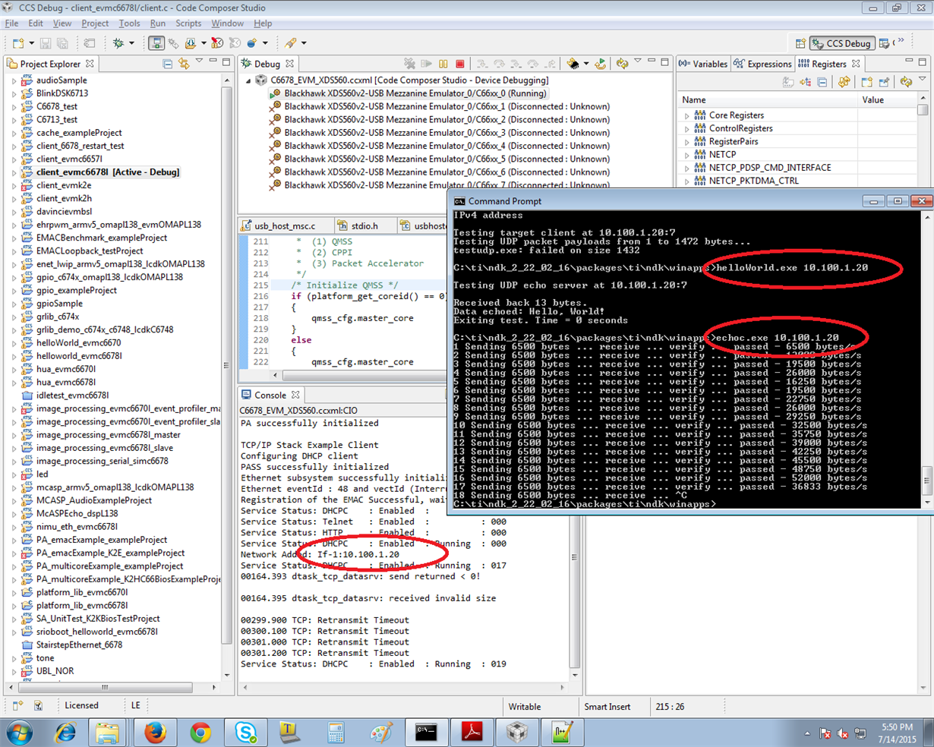
Task: Click the flashlight Search toolbar icon
Action: 291,43
